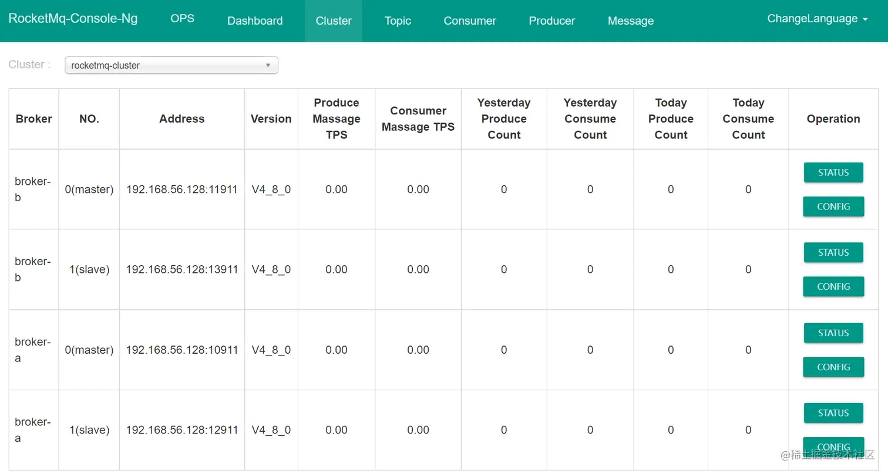Select address cell 192.168.56.128:12911
Viewport: 888px width, 474px height.
point(182,430)
